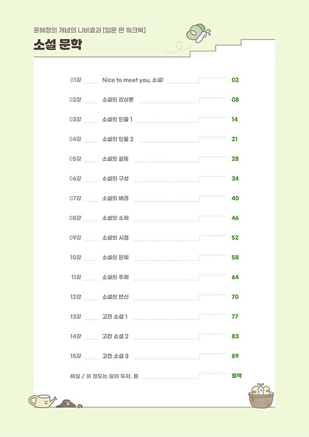
Task: Click page number 46 for 소설의 소재
Action: (x=235, y=218)
